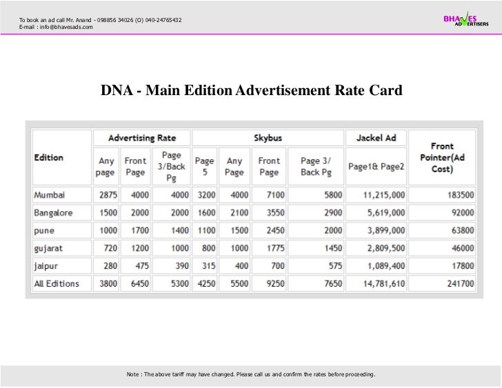Select the gujarat value 720

click(x=110, y=248)
